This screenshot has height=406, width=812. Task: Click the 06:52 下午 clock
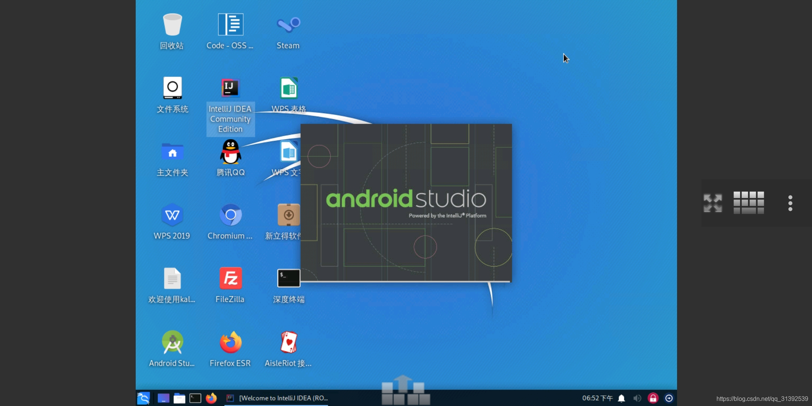(x=597, y=398)
